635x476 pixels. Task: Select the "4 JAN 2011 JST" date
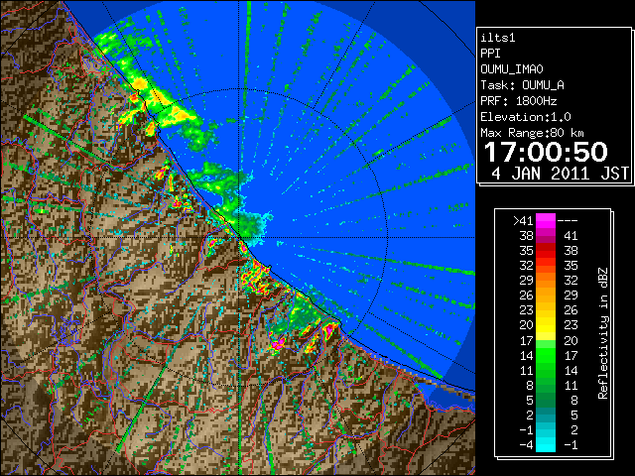point(560,174)
